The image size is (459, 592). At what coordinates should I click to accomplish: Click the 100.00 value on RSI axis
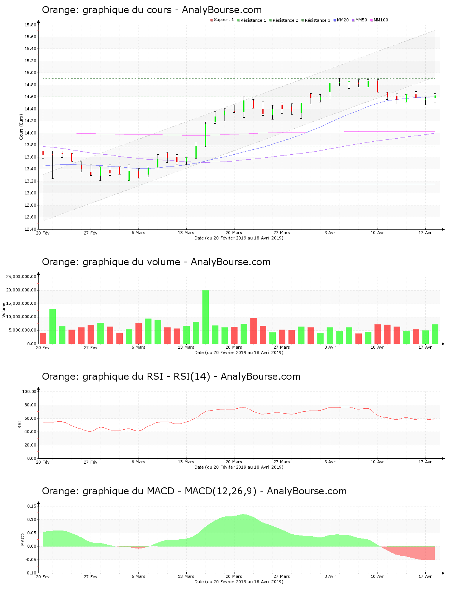pos(29,391)
